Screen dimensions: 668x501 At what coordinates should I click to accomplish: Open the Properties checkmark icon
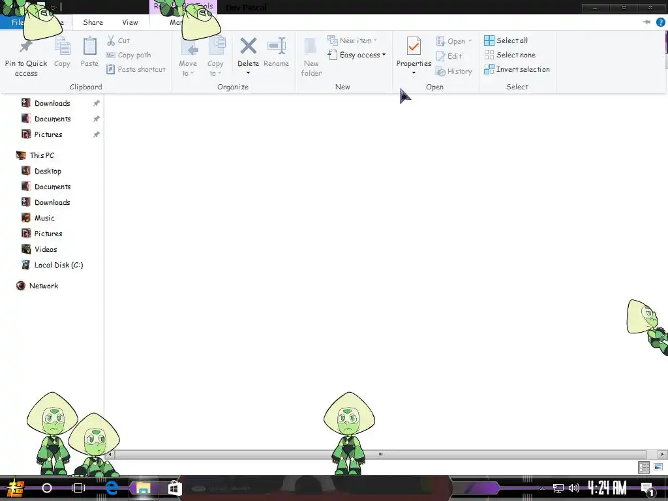413,46
